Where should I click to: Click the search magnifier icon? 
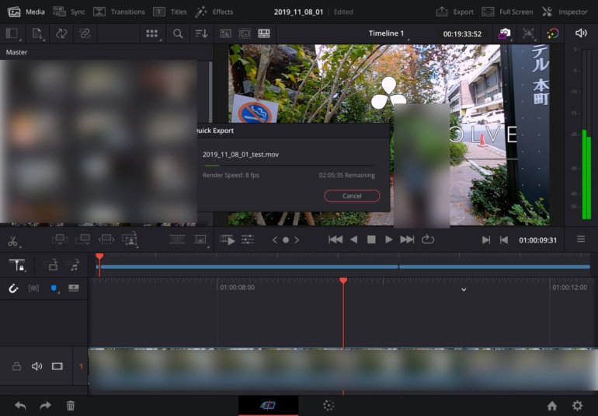coord(178,33)
